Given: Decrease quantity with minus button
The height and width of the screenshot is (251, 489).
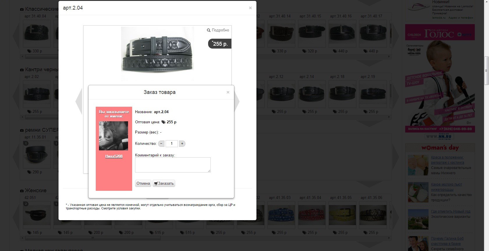Looking at the screenshot, I should [x=161, y=143].
